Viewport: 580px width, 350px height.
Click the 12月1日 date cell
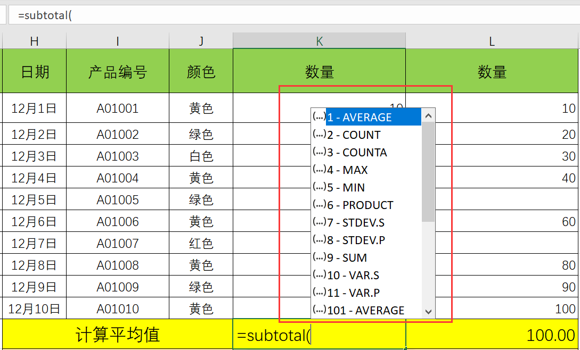click(x=35, y=108)
